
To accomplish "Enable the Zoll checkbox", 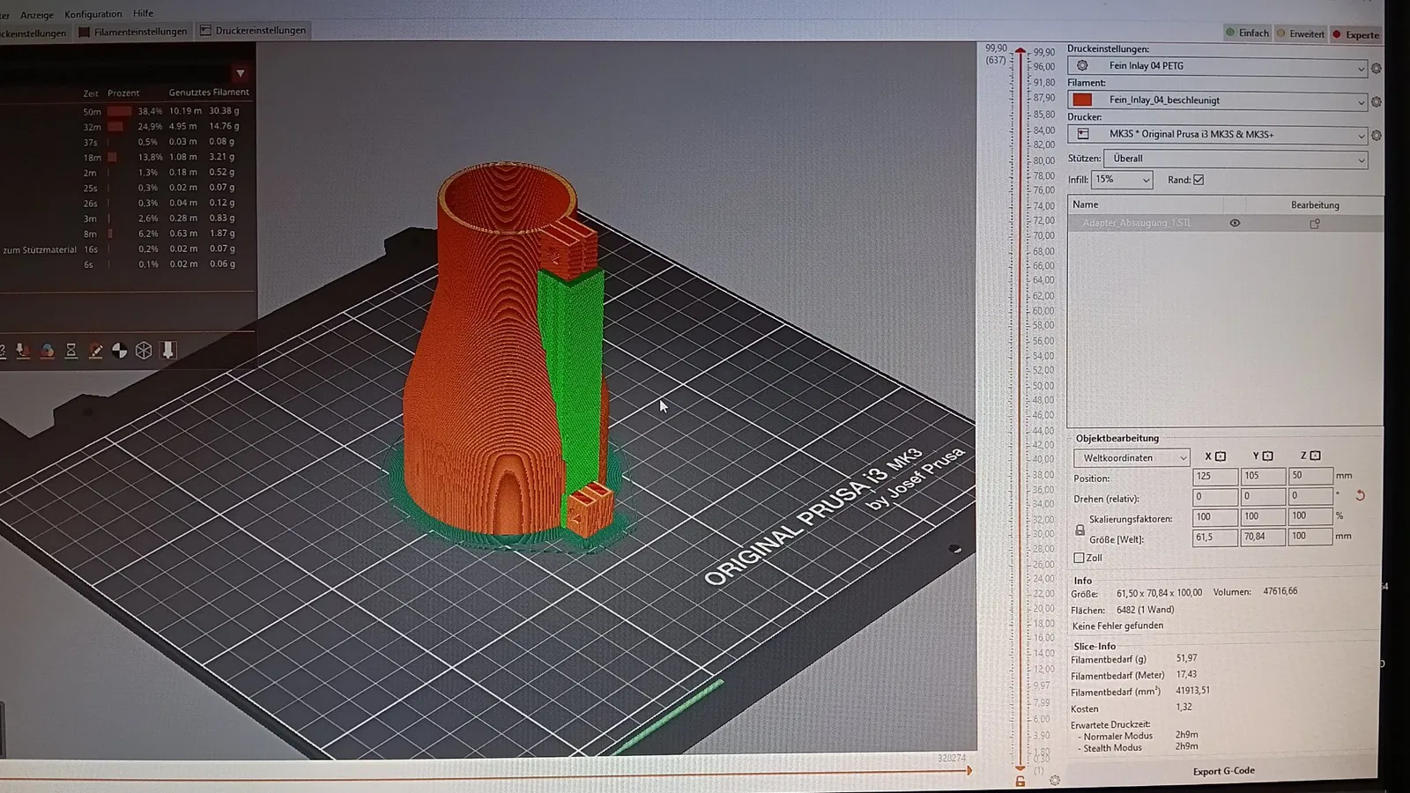I will pyautogui.click(x=1079, y=558).
